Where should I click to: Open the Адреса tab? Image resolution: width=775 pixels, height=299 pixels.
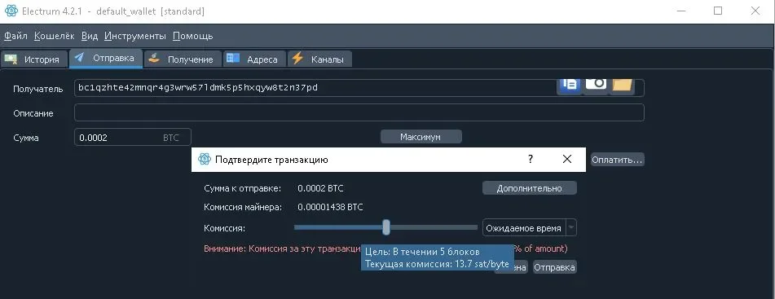tap(254, 59)
